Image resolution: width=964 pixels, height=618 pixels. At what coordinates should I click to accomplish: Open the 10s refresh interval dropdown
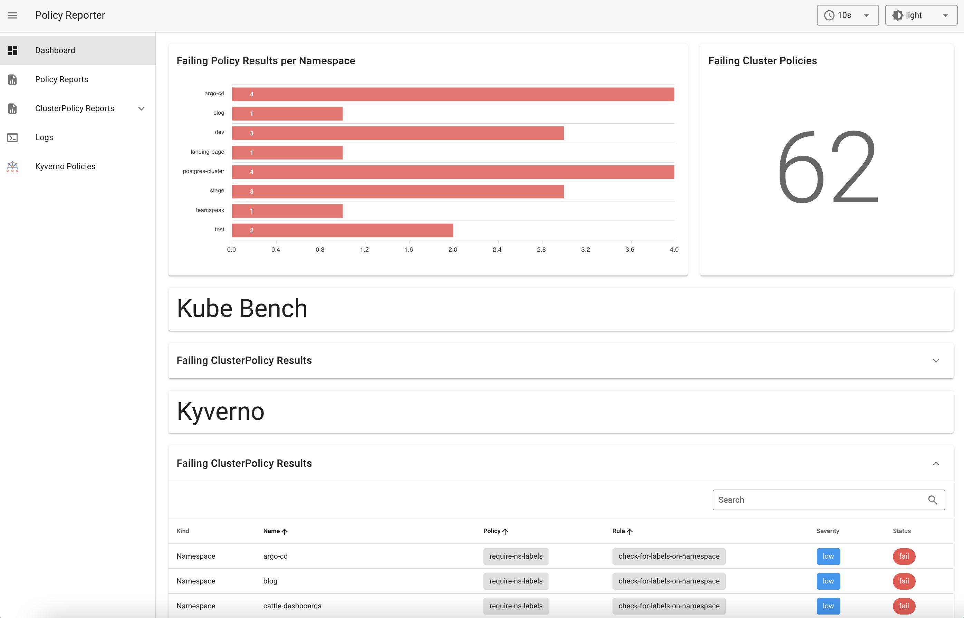pos(848,15)
